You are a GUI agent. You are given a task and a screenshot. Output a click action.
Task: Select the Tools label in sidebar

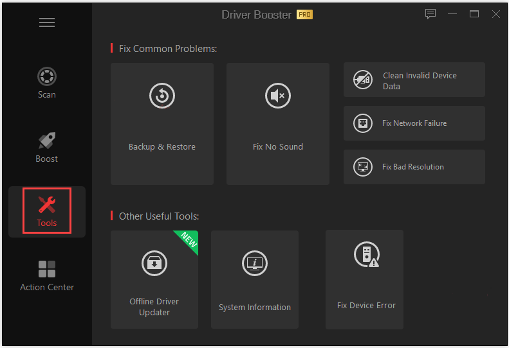(47, 223)
